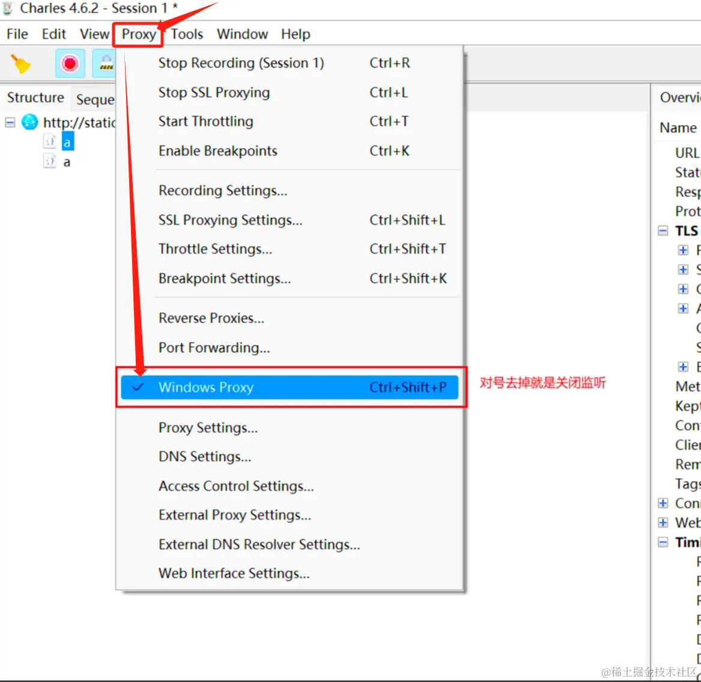Open the Edit menu
Viewport: 701px width, 682px height.
[x=53, y=34]
